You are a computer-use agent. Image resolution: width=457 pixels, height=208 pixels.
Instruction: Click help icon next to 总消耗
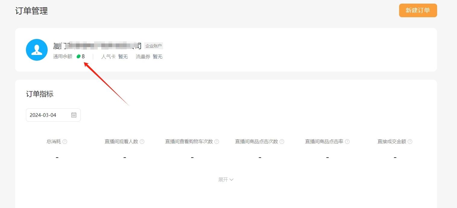65,142
